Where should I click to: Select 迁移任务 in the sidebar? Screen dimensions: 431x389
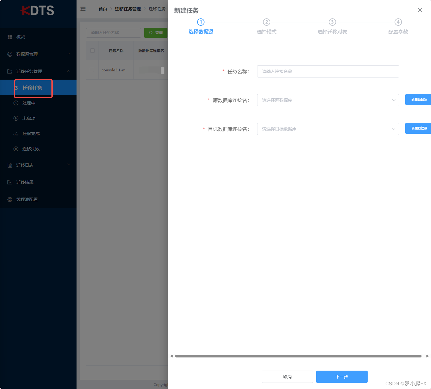pos(38,88)
